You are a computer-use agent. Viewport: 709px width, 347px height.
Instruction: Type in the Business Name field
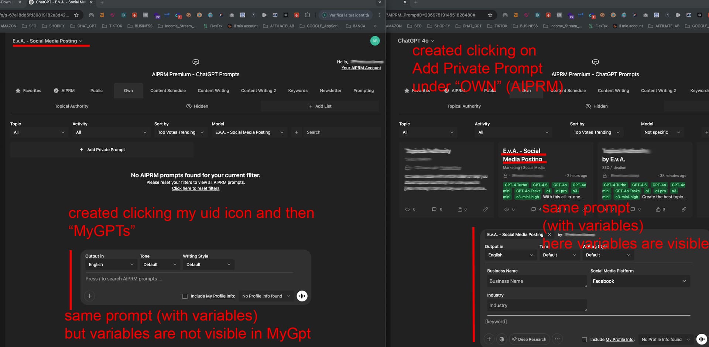tap(536, 281)
